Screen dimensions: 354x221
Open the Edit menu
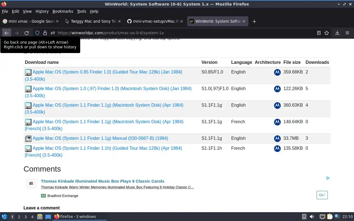pyautogui.click(x=15, y=11)
